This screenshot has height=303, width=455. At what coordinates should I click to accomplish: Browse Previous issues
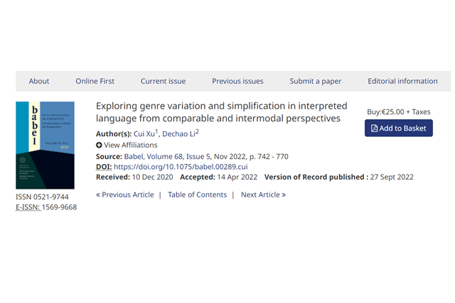click(x=237, y=81)
